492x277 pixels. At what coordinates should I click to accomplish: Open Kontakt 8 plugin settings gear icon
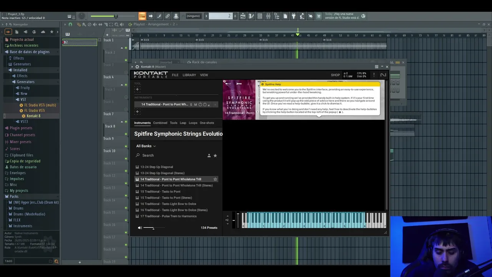[x=137, y=67]
